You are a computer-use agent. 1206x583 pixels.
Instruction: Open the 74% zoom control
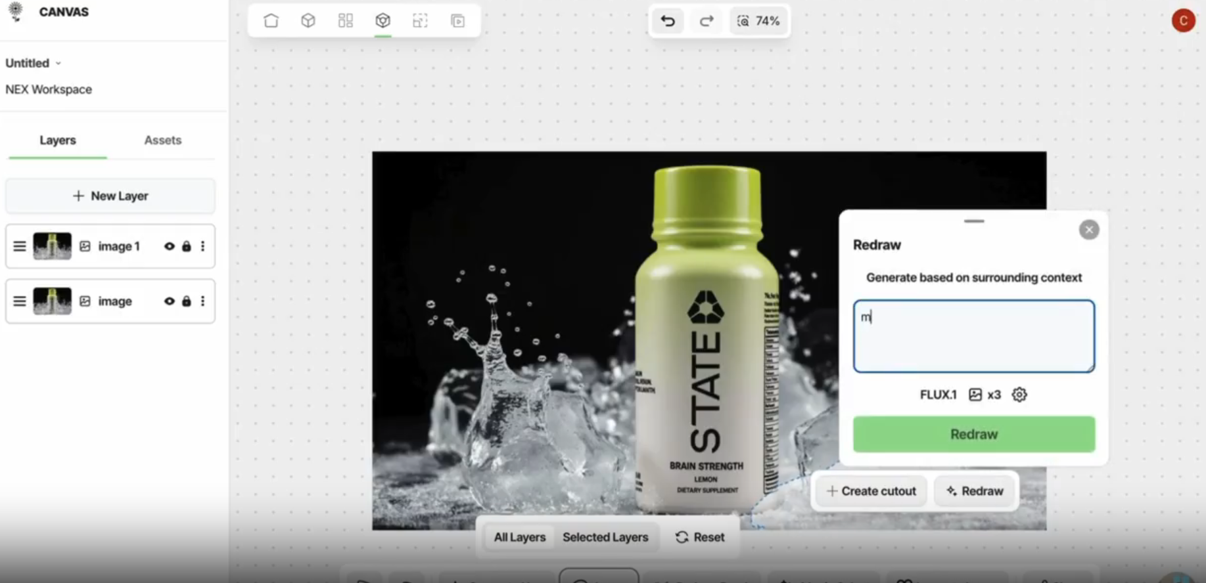758,21
